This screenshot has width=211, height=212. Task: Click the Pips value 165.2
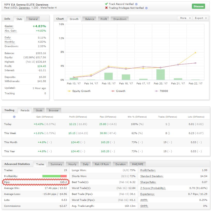(x=63, y=182)
